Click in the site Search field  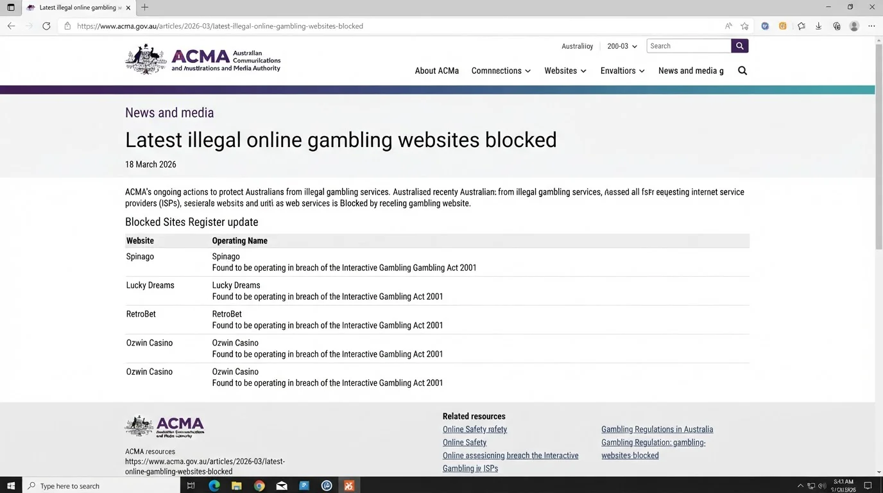689,46
